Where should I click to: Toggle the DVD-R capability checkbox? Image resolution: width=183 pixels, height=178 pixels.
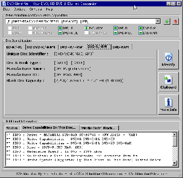[x=115, y=28]
